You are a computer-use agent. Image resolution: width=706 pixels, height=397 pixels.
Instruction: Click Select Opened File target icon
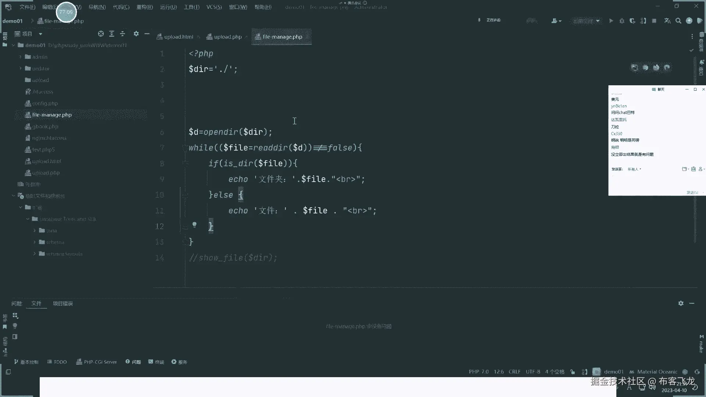[x=101, y=34]
